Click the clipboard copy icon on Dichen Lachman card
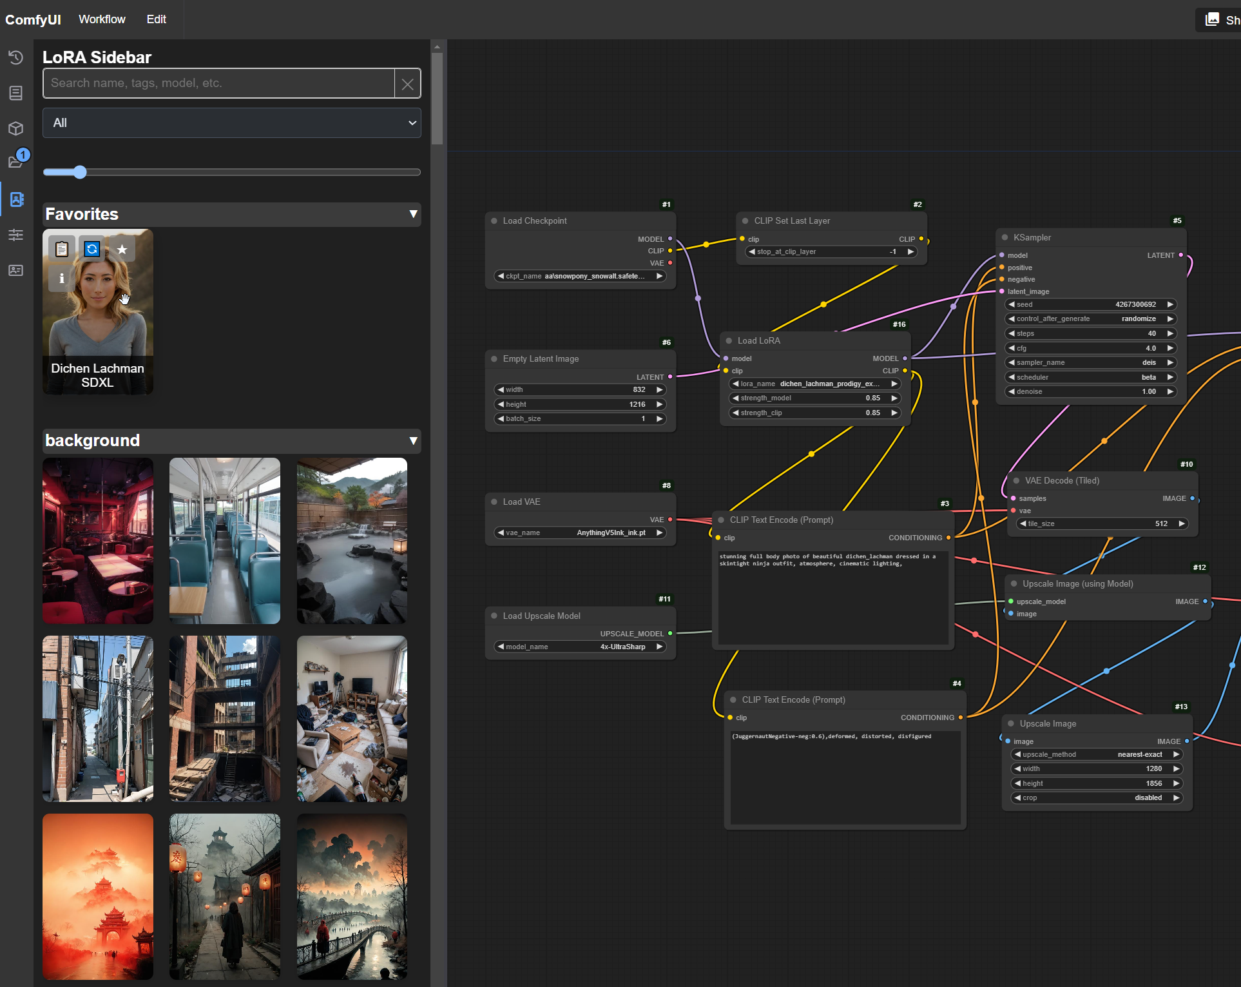The image size is (1241, 987). click(x=62, y=249)
